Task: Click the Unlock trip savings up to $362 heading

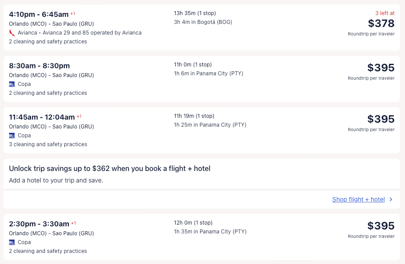Action: [110, 169]
